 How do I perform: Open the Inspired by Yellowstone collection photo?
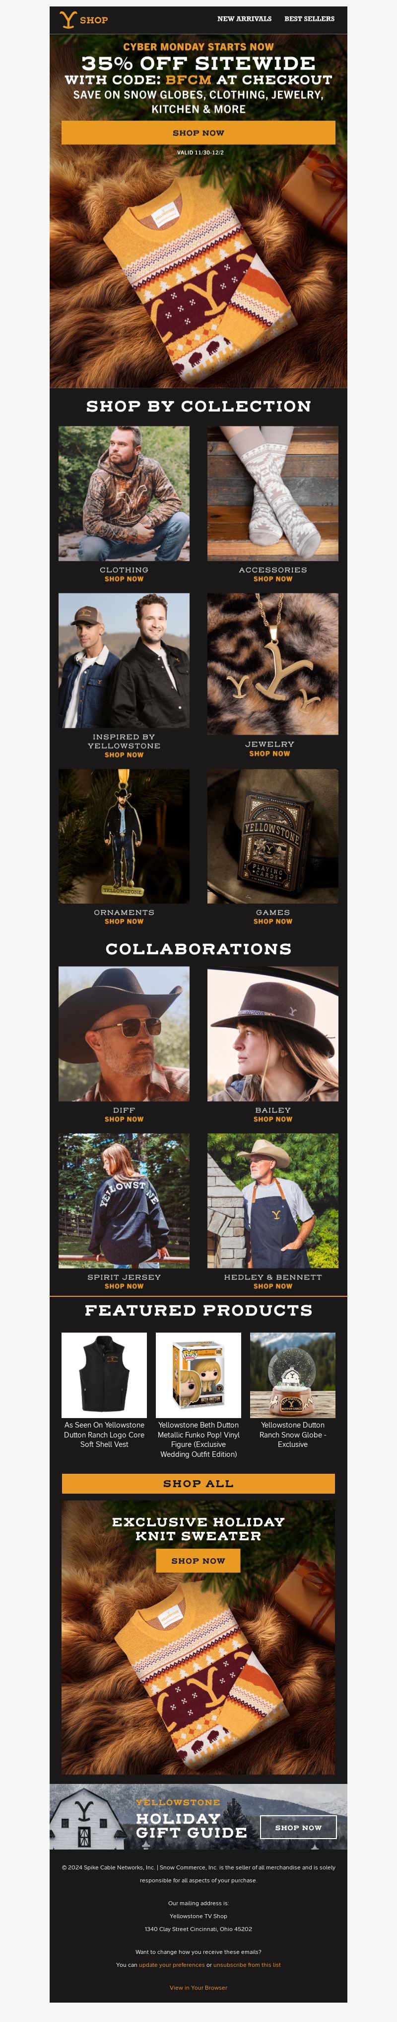pos(124,660)
